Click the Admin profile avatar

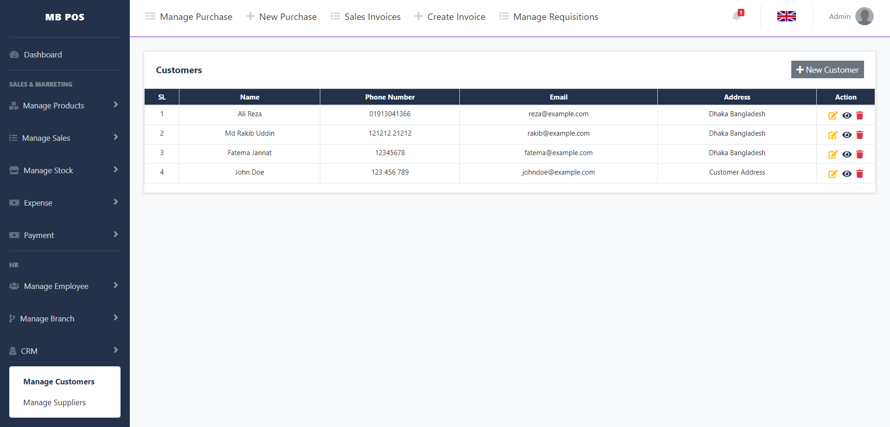pos(864,16)
